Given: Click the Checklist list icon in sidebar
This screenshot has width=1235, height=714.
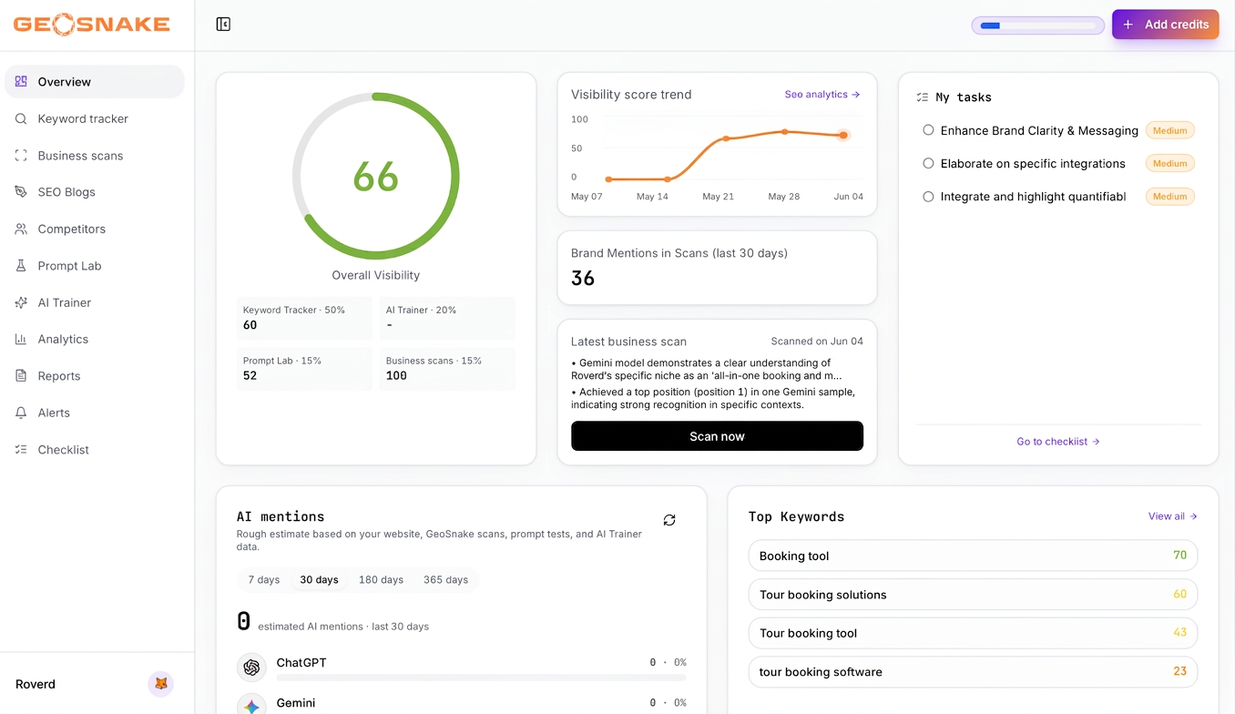Looking at the screenshot, I should pyautogui.click(x=21, y=450).
